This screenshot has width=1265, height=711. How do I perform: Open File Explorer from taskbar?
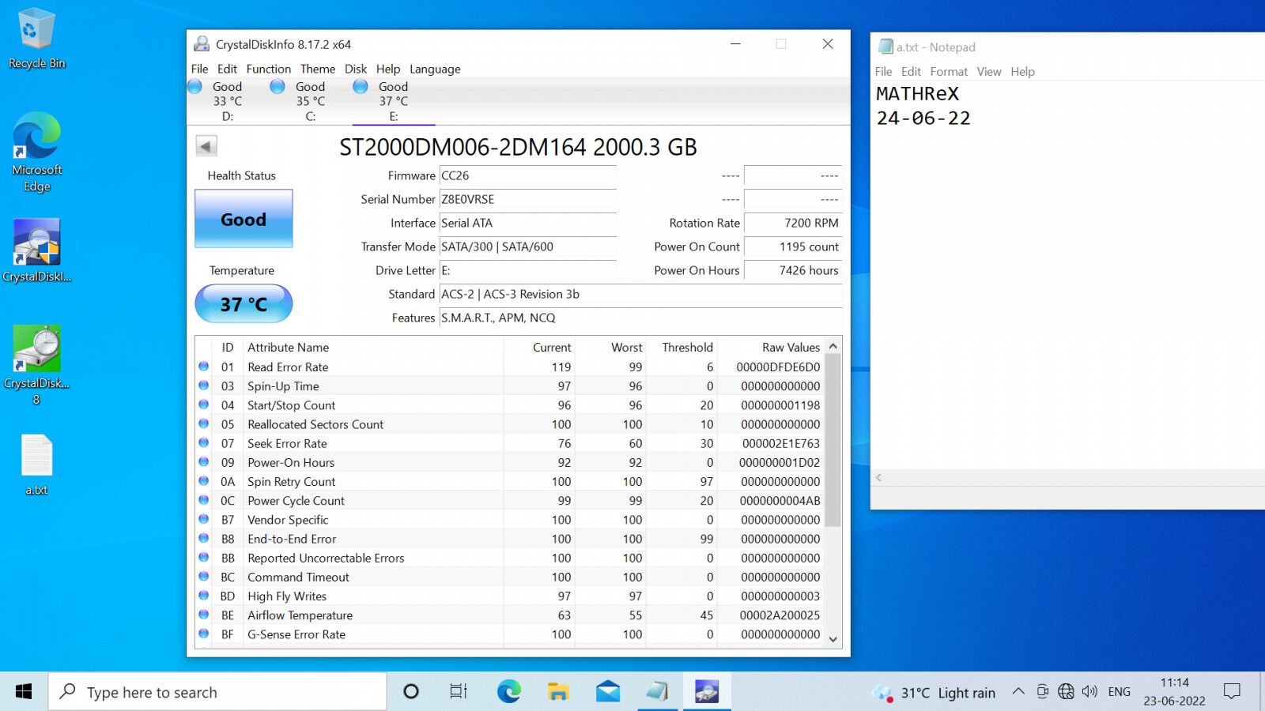click(x=558, y=692)
